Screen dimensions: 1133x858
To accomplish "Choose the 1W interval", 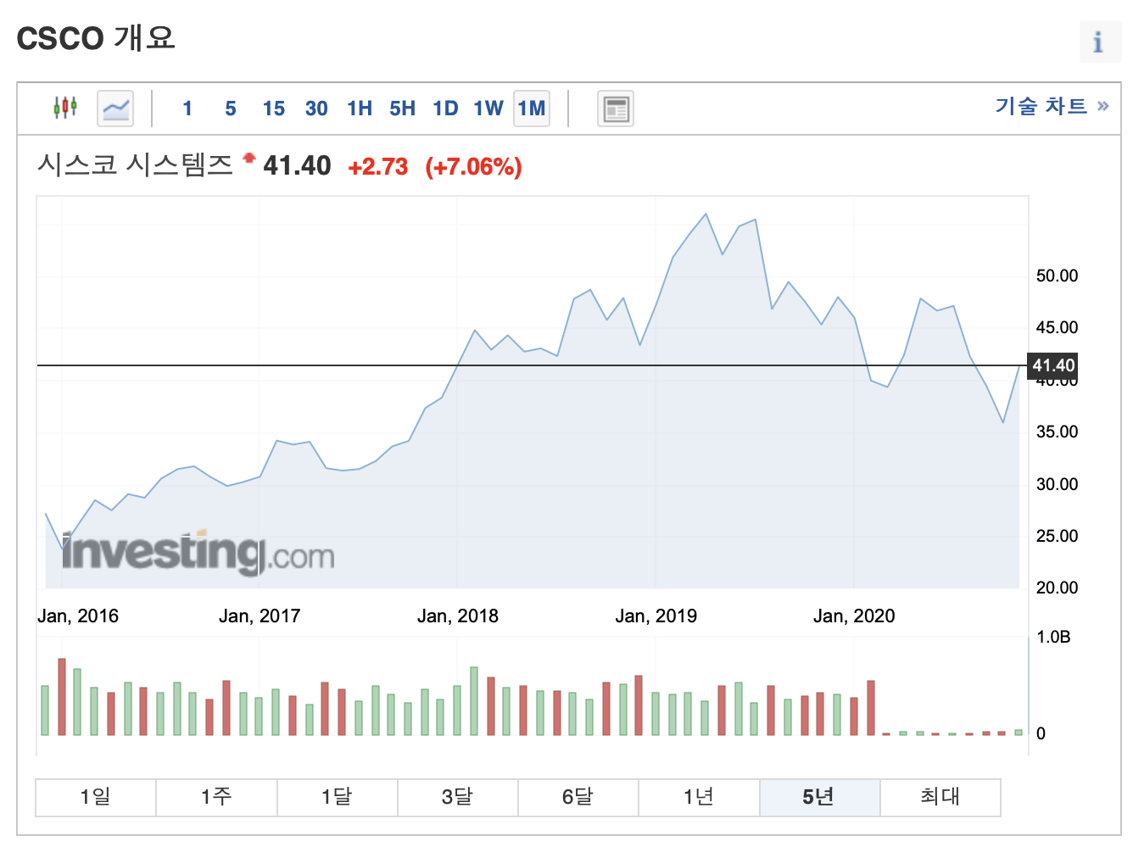I will pyautogui.click(x=488, y=109).
